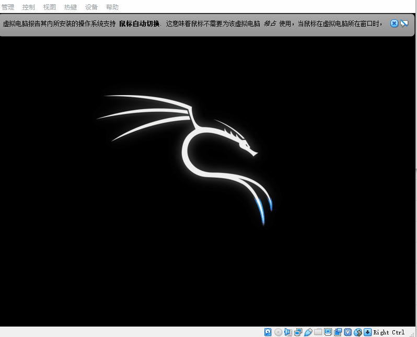Click the hard disk activity icon

tap(268, 332)
